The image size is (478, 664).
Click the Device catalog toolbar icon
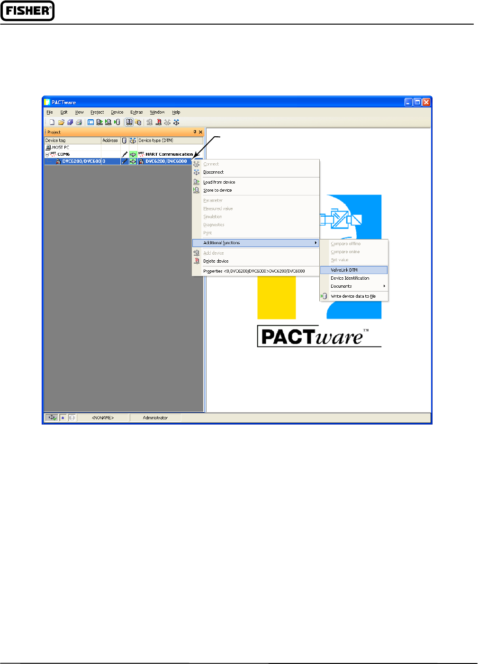click(129, 122)
